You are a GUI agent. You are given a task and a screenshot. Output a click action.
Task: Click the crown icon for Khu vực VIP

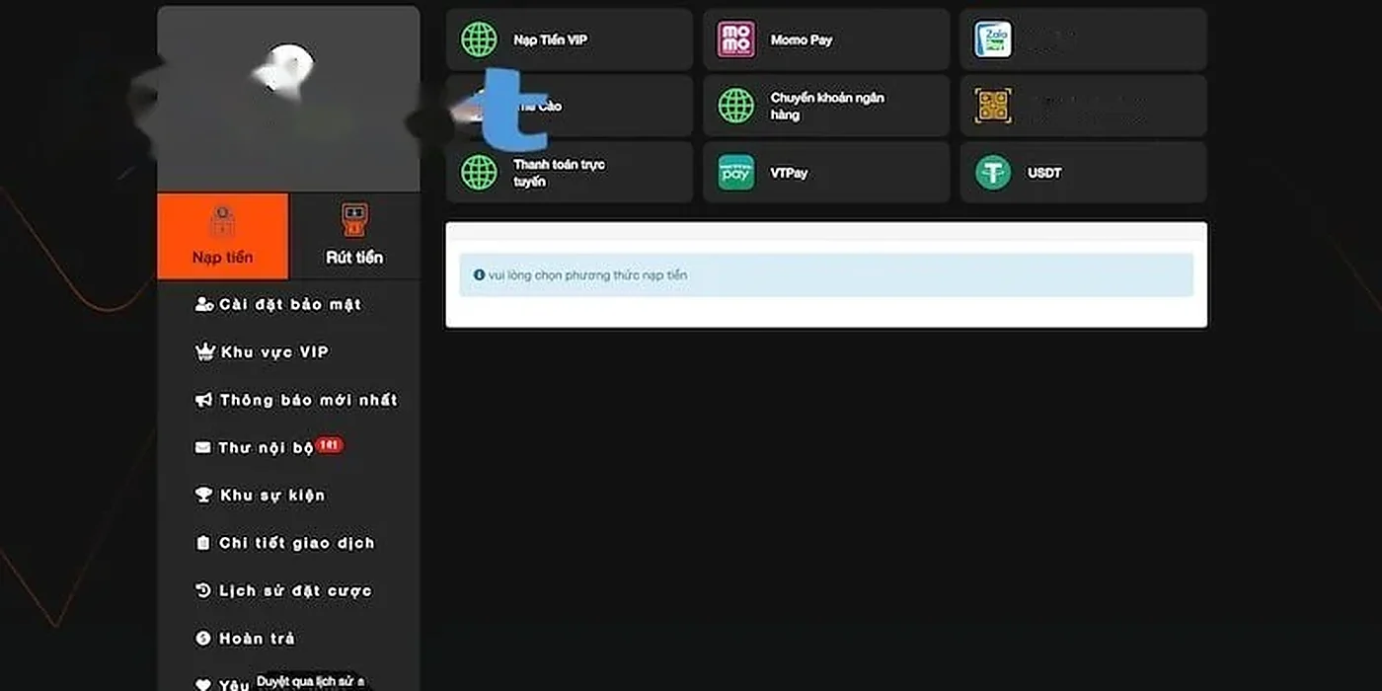204,352
